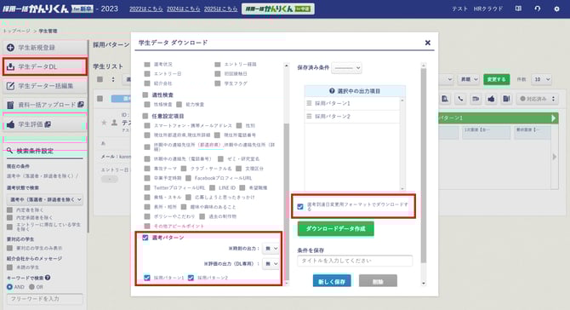Click the かんりくん for中途 switch button
The width and height of the screenshot is (570, 310).
point(278,9)
